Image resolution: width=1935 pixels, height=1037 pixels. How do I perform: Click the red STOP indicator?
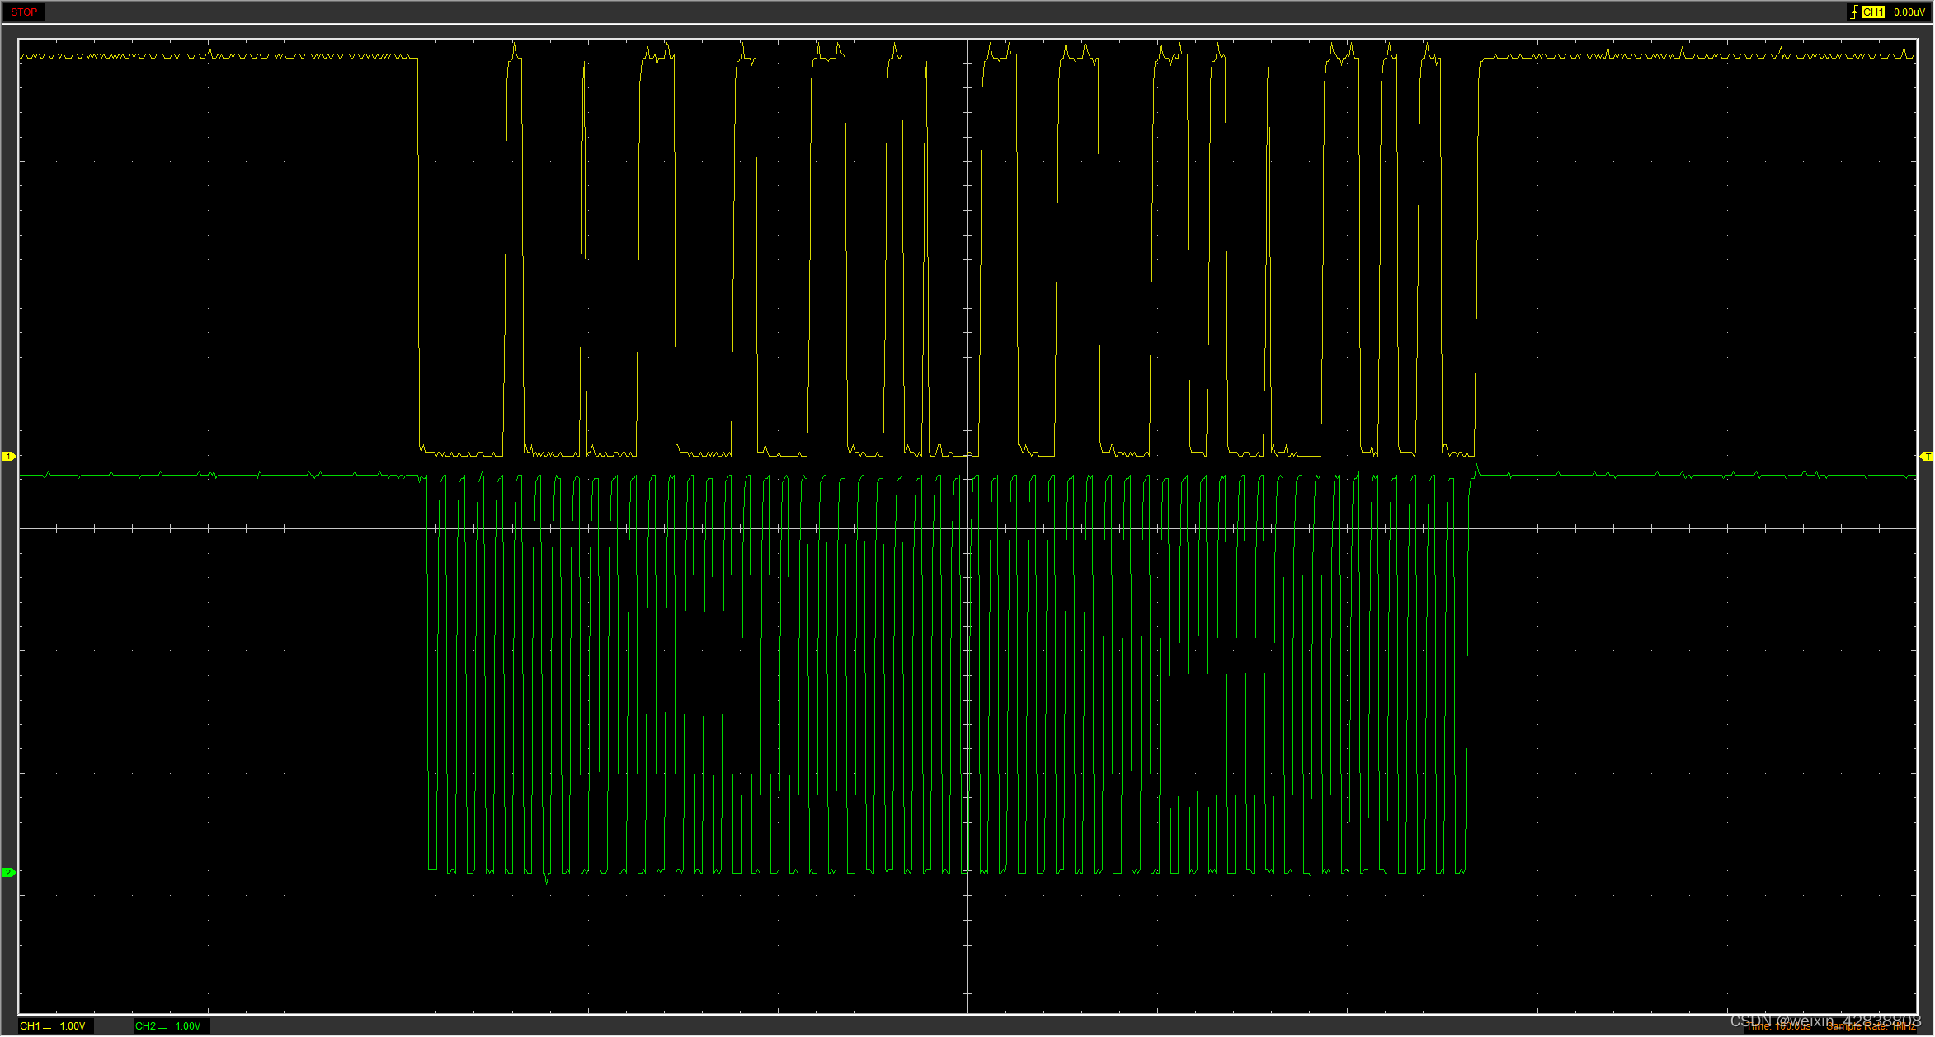point(24,12)
